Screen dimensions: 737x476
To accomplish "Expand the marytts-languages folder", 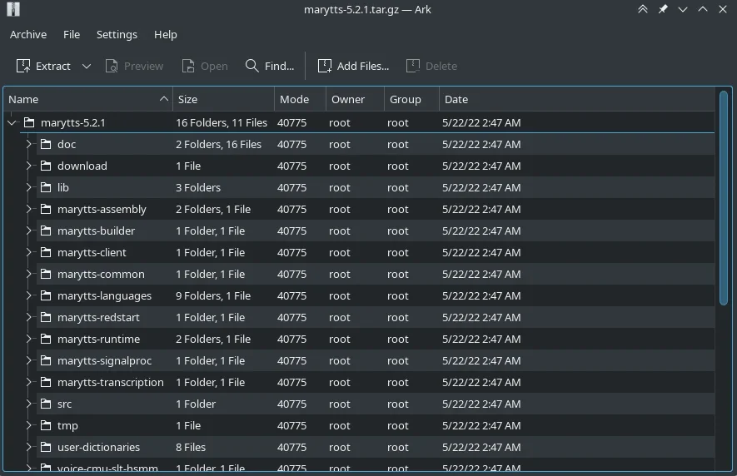I will coord(28,295).
